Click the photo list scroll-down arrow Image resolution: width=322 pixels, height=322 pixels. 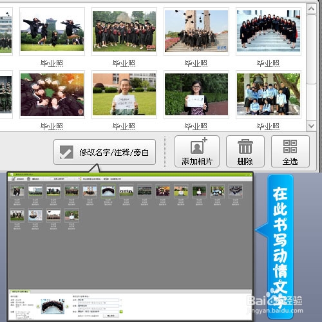(311, 126)
